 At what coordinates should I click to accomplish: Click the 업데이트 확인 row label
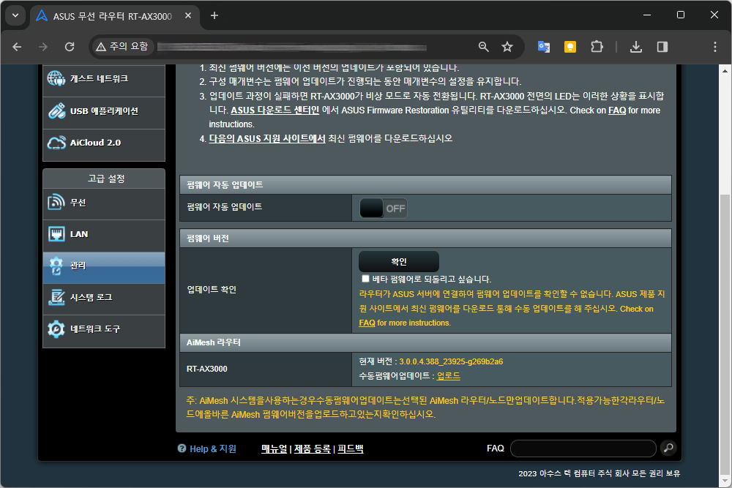[212, 290]
